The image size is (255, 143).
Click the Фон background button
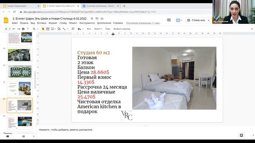click(89, 29)
